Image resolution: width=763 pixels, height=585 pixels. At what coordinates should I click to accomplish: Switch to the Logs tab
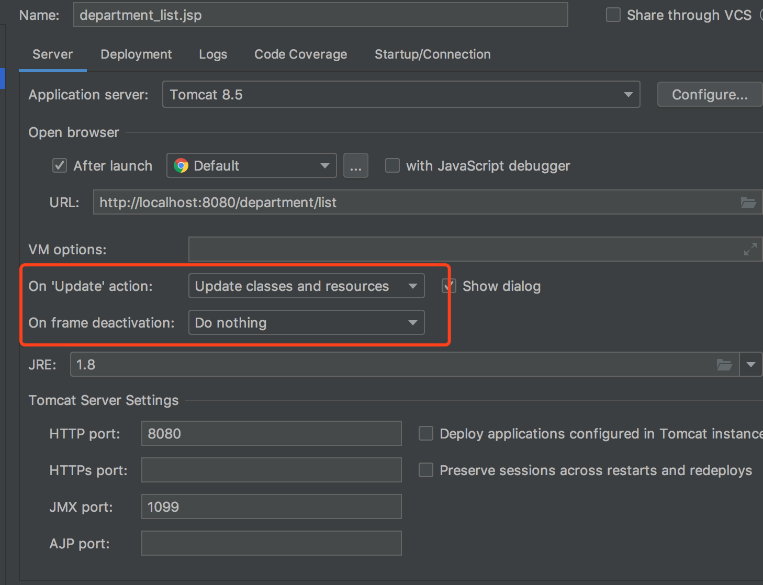coord(213,54)
